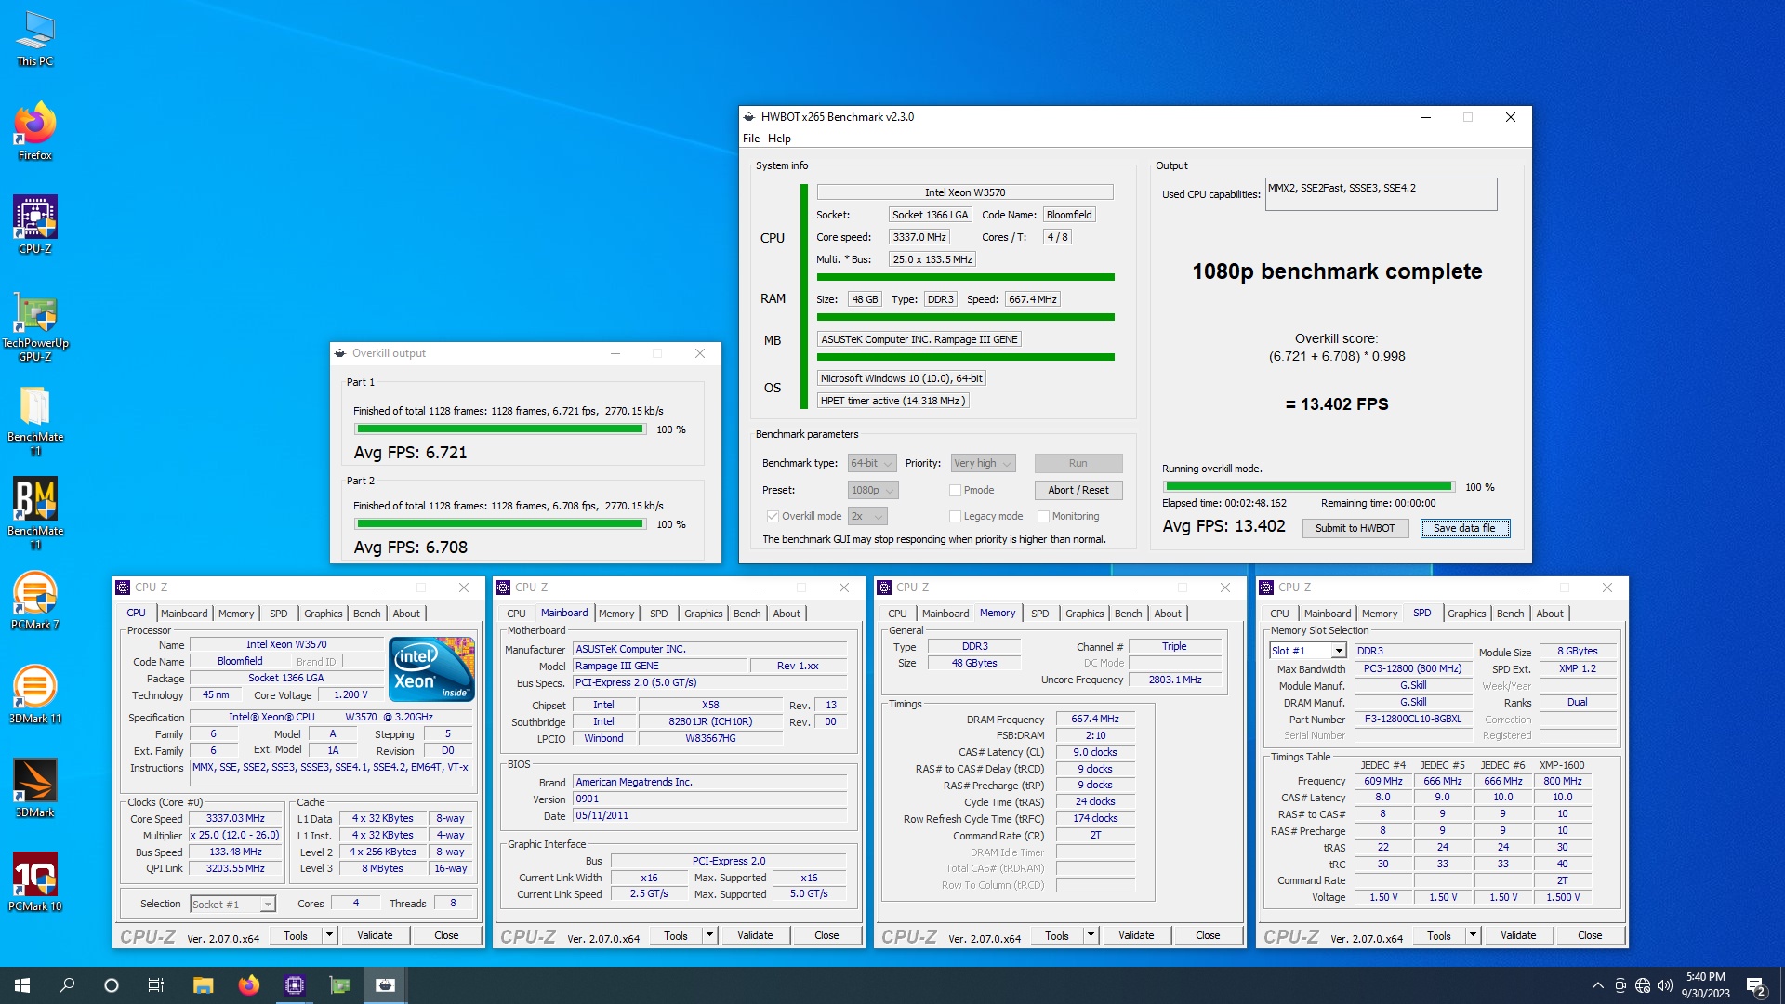The height and width of the screenshot is (1004, 1785).
Task: Launch 3DMark 11 desktop shortcut
Action: coord(35,694)
